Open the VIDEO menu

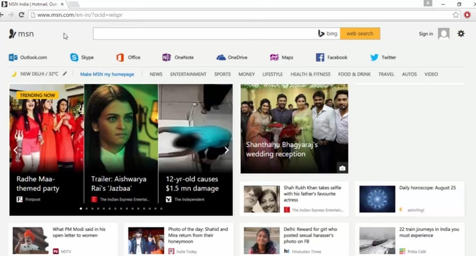click(x=431, y=74)
